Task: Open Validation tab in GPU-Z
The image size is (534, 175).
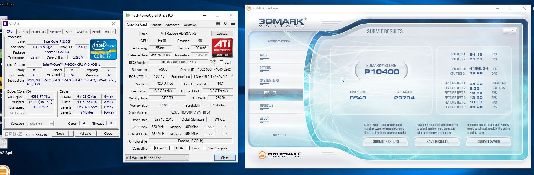Action: [x=190, y=25]
